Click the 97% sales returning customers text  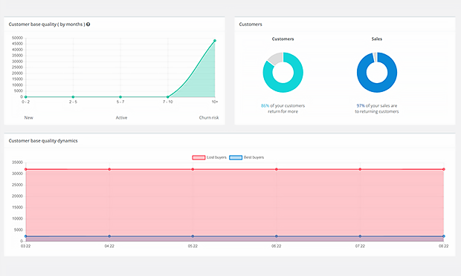(x=377, y=108)
